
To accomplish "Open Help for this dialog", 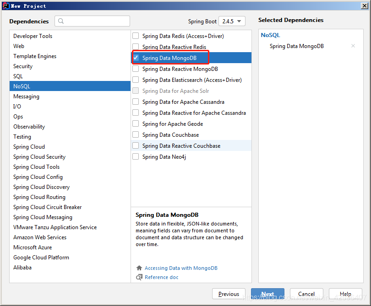I will 345,294.
